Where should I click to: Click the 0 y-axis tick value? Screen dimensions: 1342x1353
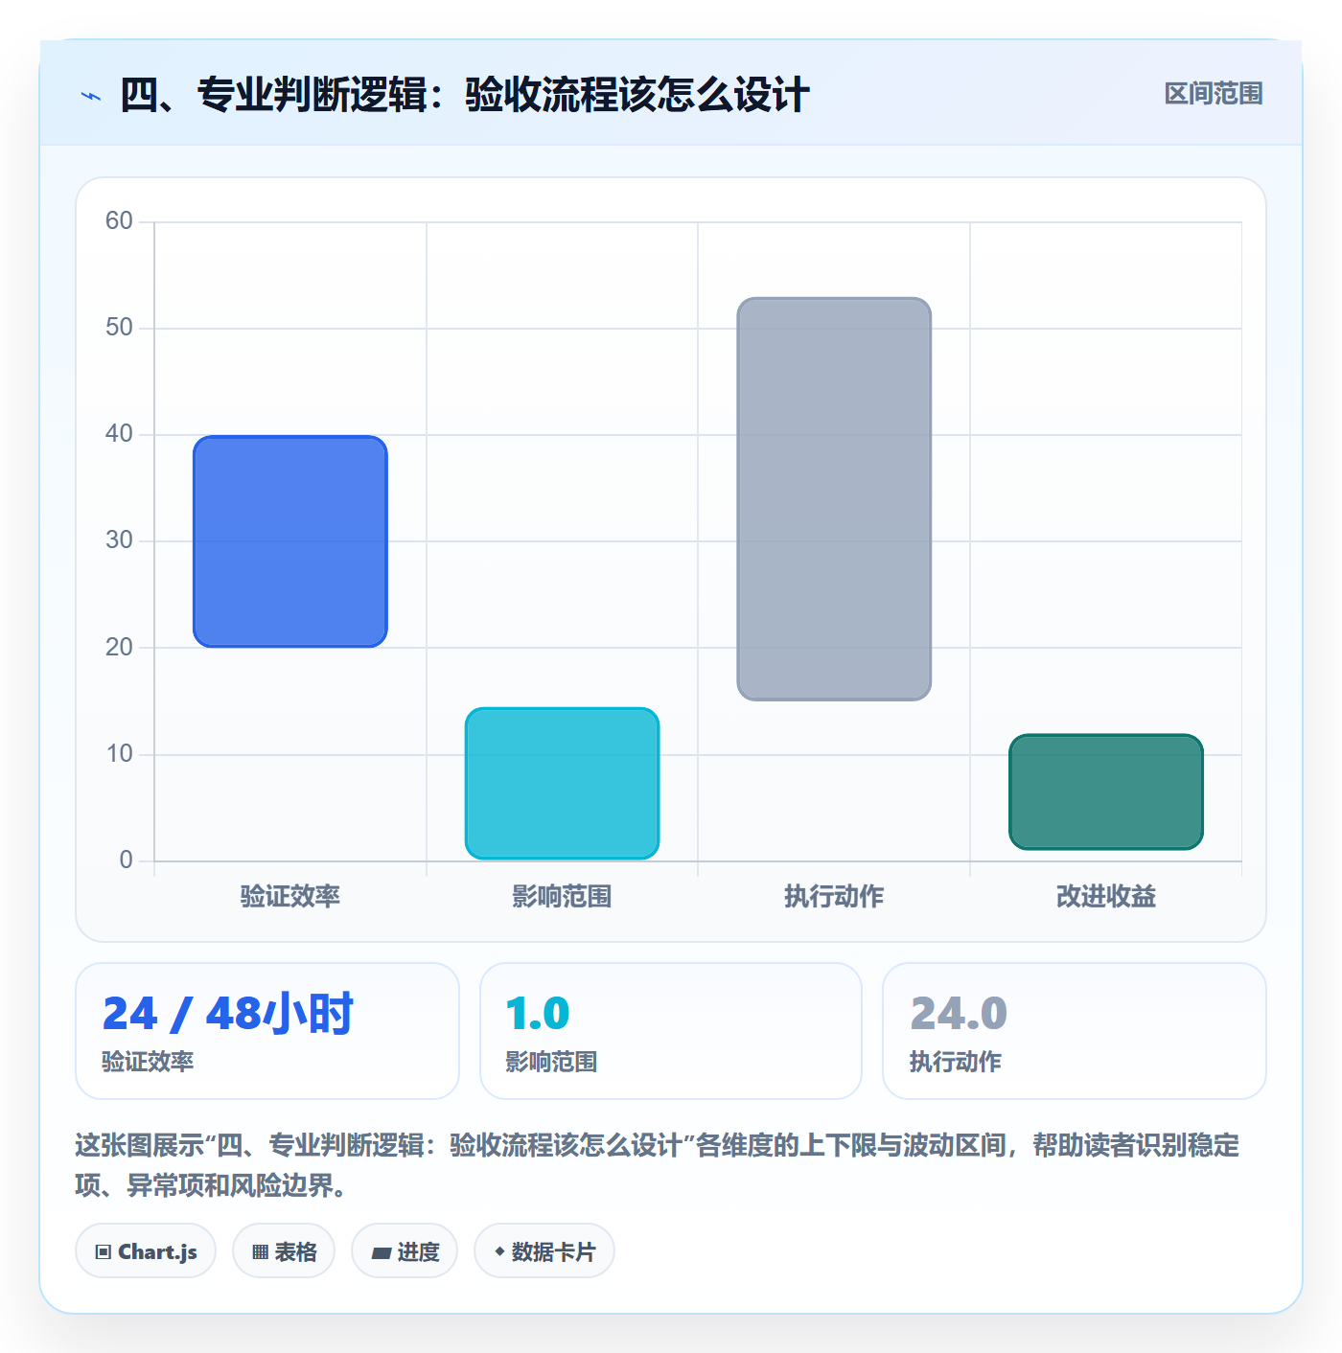coord(126,860)
